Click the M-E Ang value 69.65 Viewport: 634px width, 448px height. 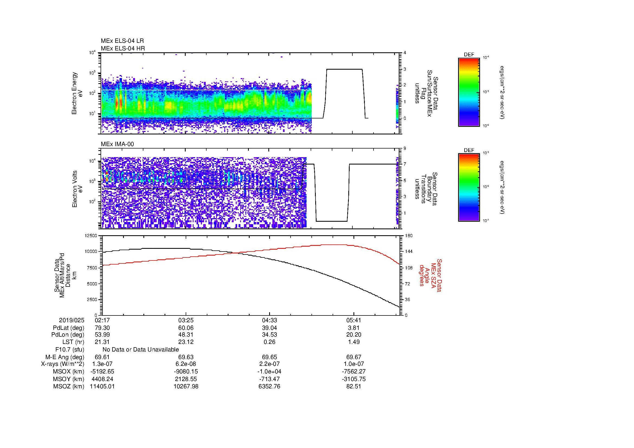coord(269,357)
